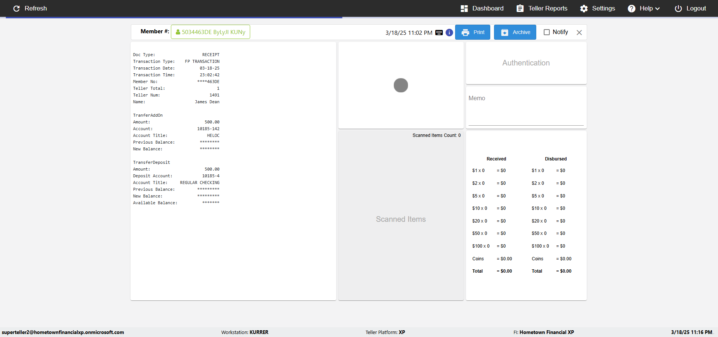Click the TransferDeposit section heading
This screenshot has width=718, height=337.
click(x=151, y=162)
